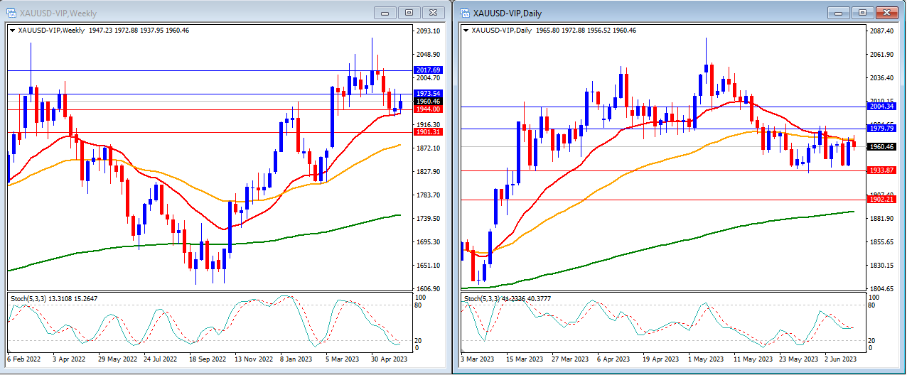The image size is (907, 375).
Task: Minimize the XAUUSD-VIP,Daily window
Action: pos(839,13)
